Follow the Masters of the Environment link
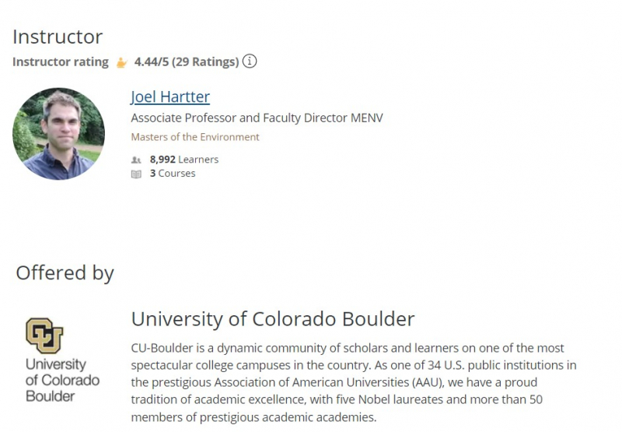The width and height of the screenshot is (622, 432). click(x=195, y=137)
